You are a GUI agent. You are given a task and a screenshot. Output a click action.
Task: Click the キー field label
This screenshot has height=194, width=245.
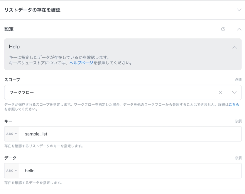(x=8, y=121)
